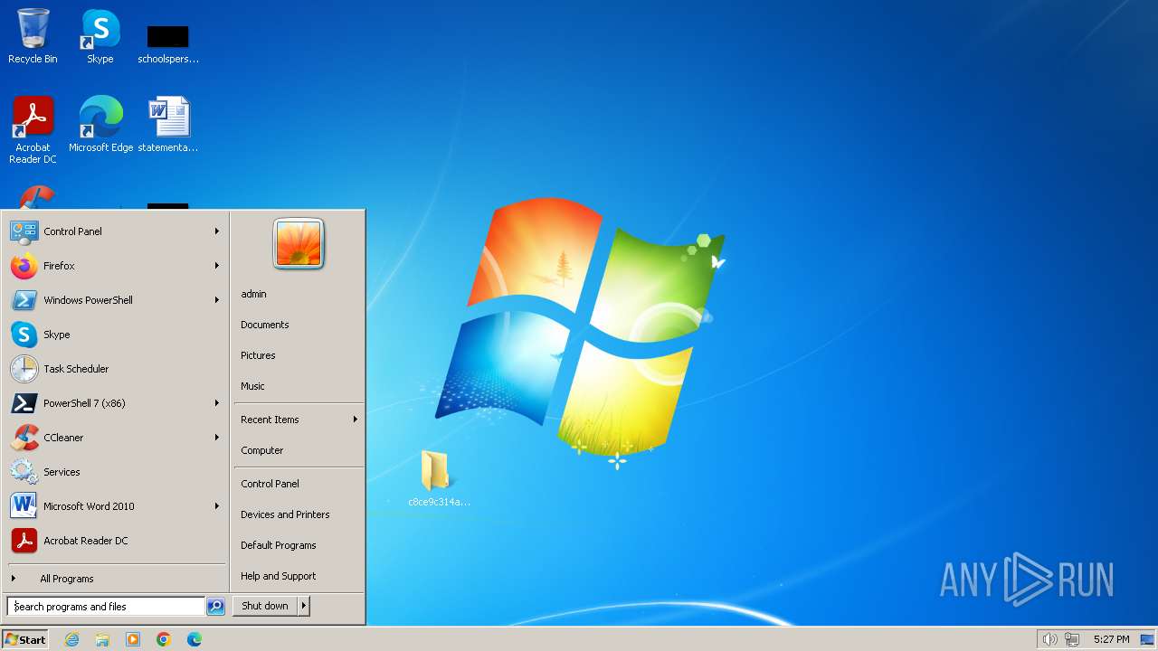Click the Show desktop button
The height and width of the screenshot is (651, 1158).
coord(1148,639)
